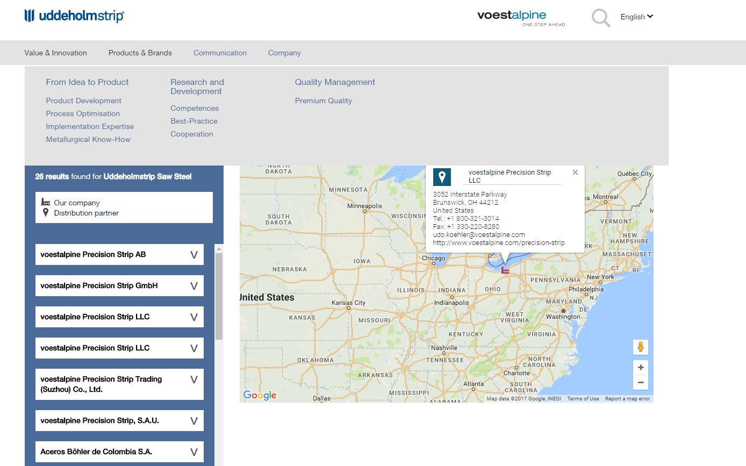
Task: Expand Aceros Böhler de Colombia S.A. entry
Action: [119, 452]
